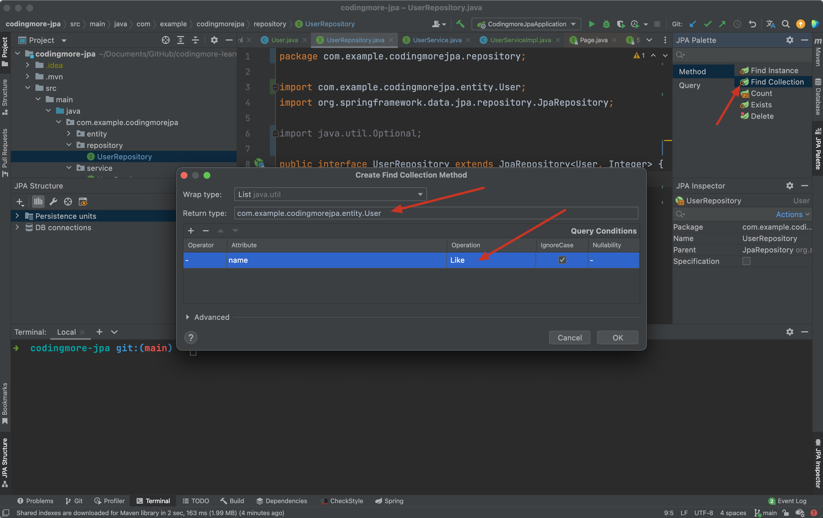This screenshot has width=823, height=518.
Task: Click the Cancel button
Action: point(570,337)
